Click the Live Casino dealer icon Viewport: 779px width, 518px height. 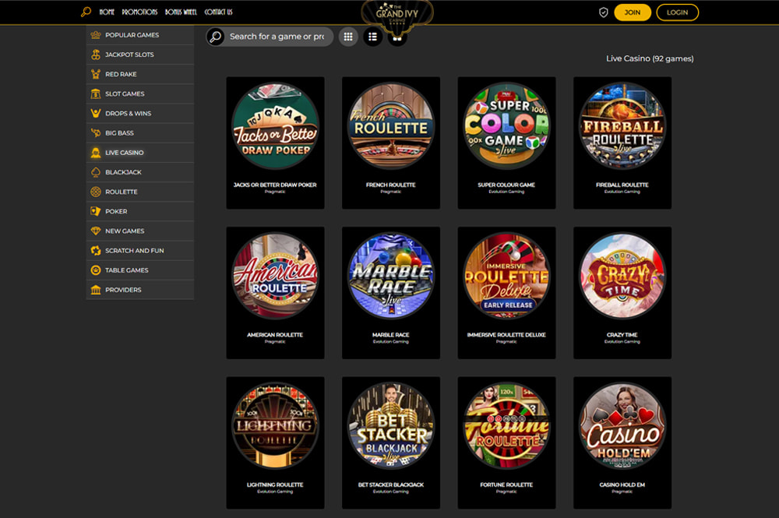(x=96, y=153)
